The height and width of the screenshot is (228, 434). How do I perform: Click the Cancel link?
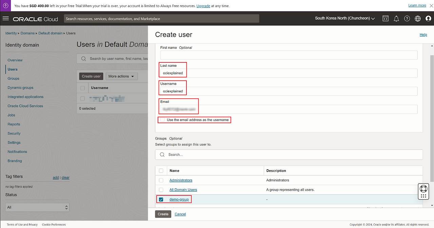coord(180,214)
